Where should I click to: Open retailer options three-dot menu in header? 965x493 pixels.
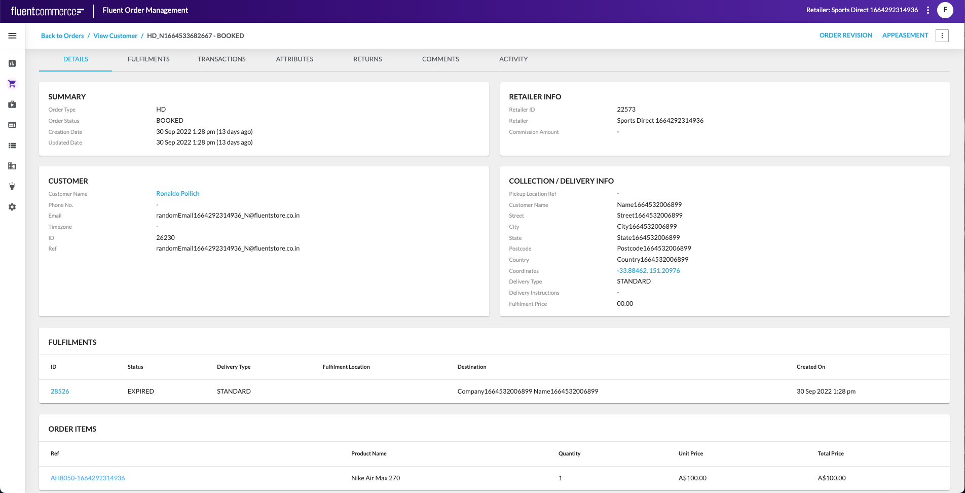point(927,10)
